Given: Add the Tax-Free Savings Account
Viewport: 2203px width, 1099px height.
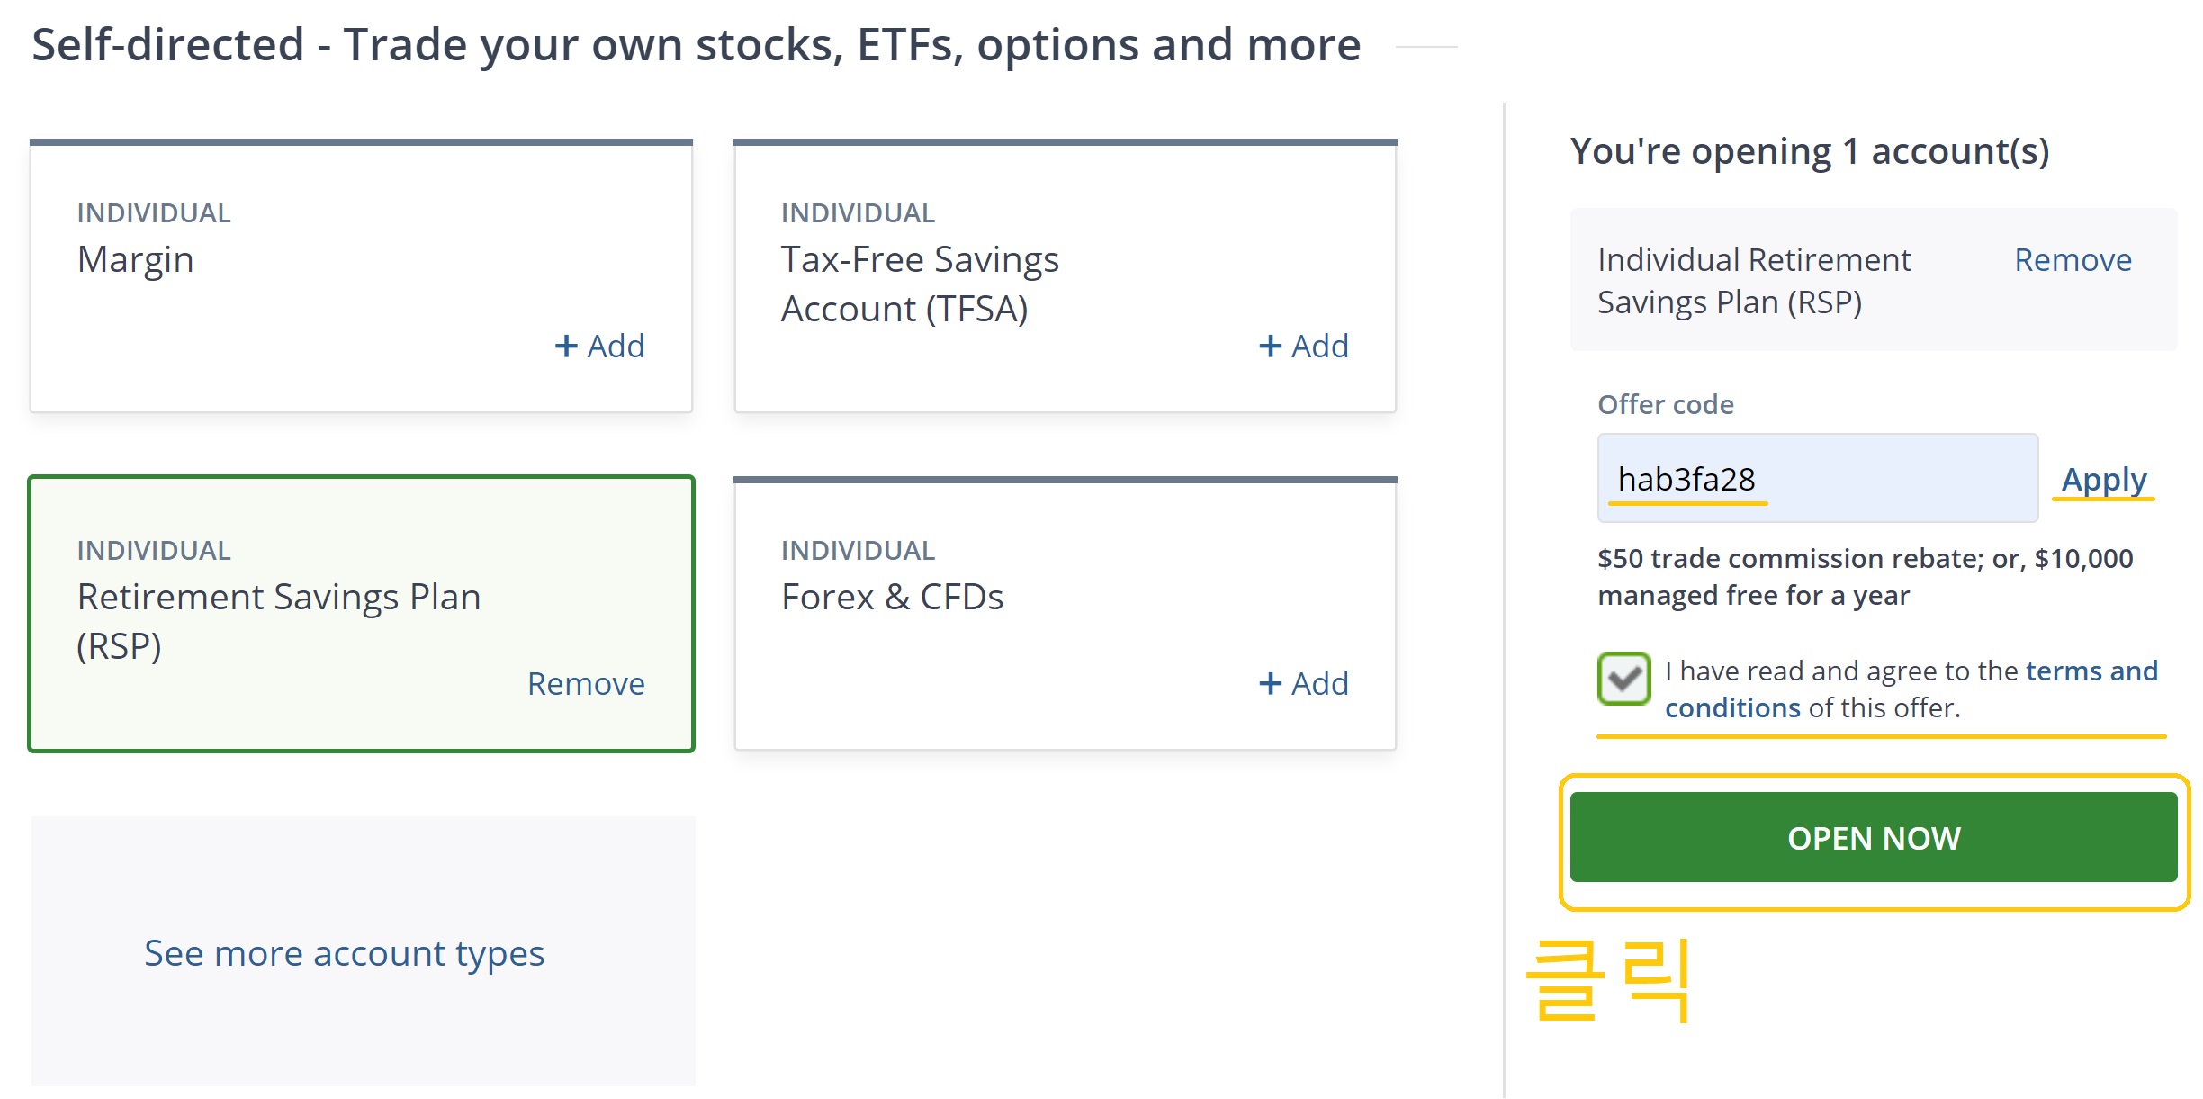Looking at the screenshot, I should point(1303,346).
